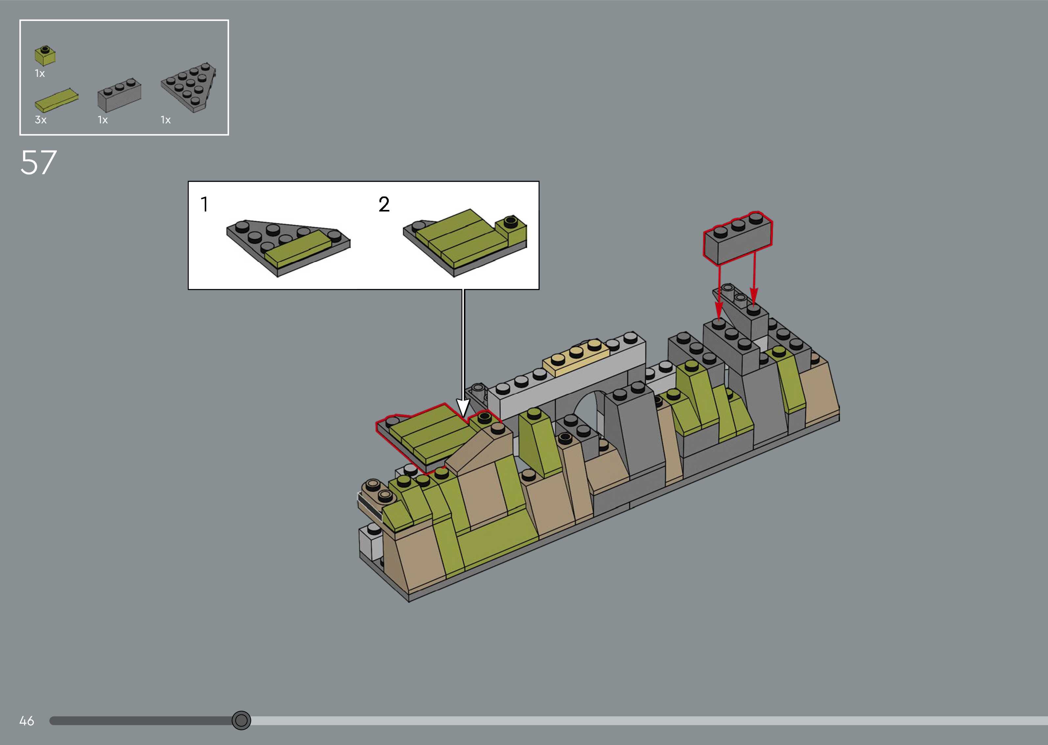
Task: Click the sub-step number 2 label
Action: pos(384,204)
